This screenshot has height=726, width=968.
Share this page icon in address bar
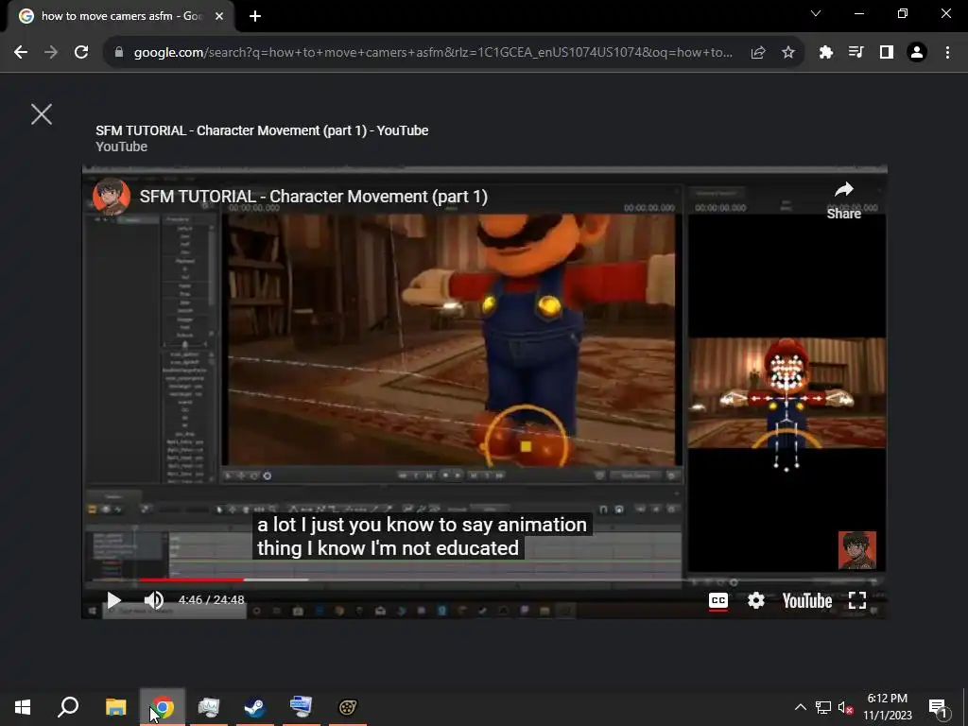(758, 53)
